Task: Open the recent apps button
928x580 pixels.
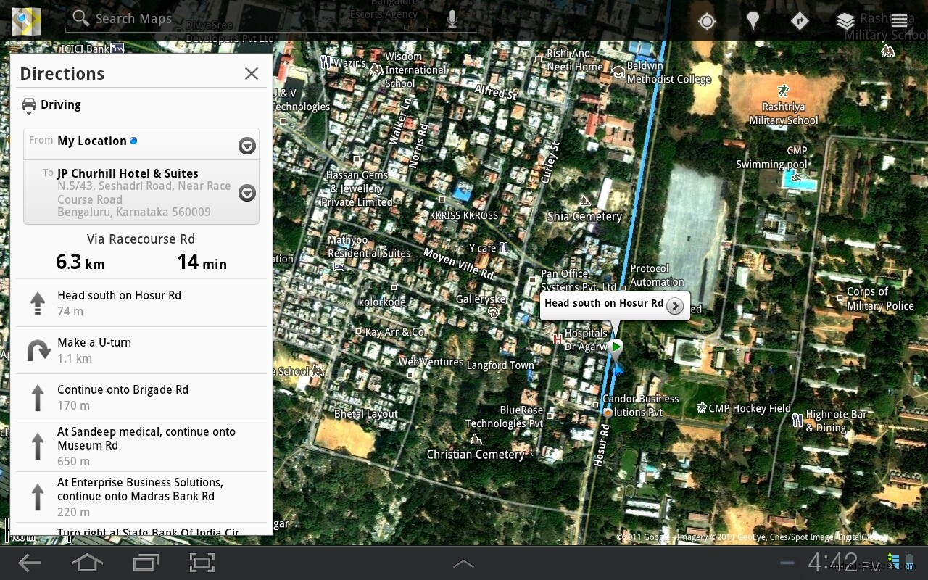Action: pyautogui.click(x=146, y=563)
